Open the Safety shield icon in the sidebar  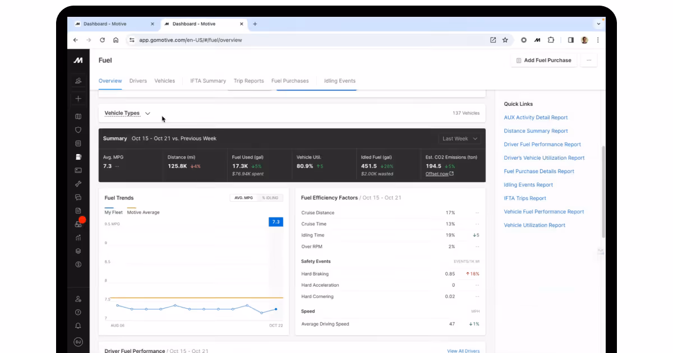(x=78, y=130)
